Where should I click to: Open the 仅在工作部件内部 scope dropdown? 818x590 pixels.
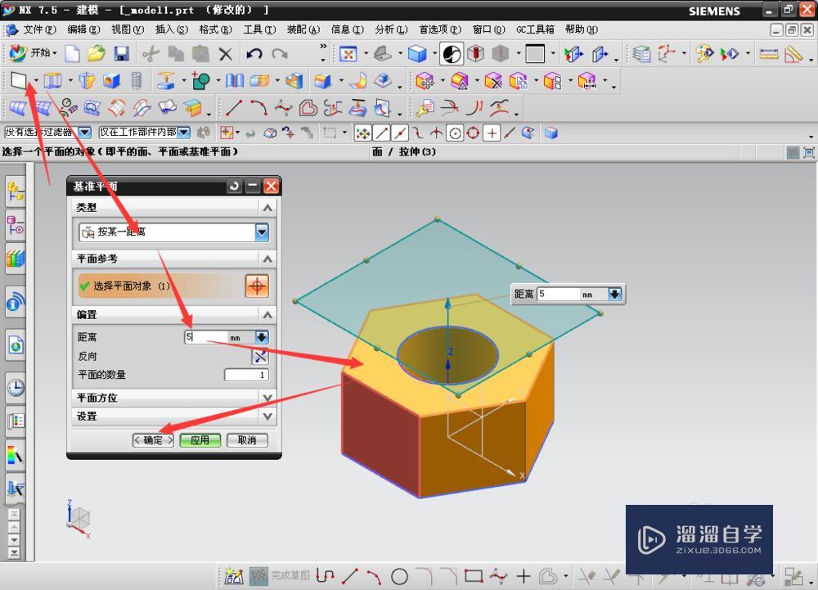tap(183, 133)
